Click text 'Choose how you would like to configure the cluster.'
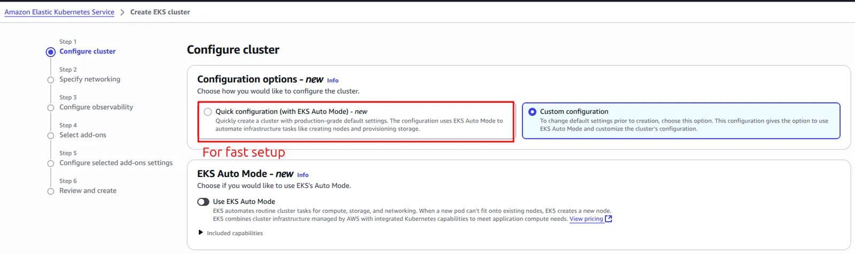The height and width of the screenshot is (254, 855). pyautogui.click(x=278, y=91)
